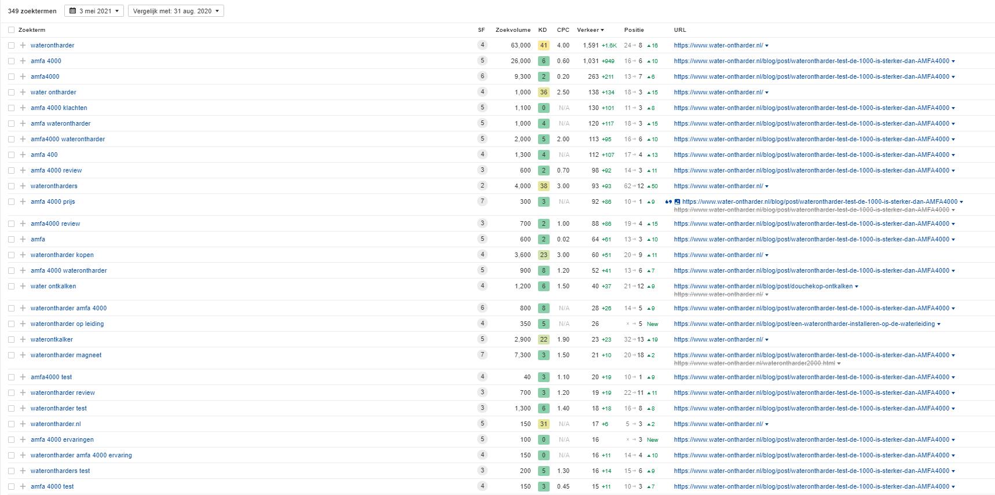Click the plus icon next to 'amfa 4000 klachten'
Screen dimensions: 995x495
(x=23, y=108)
